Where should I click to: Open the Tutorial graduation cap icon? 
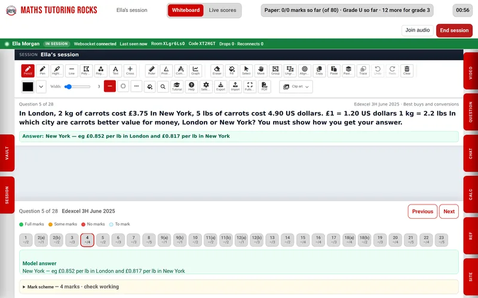tap(177, 86)
